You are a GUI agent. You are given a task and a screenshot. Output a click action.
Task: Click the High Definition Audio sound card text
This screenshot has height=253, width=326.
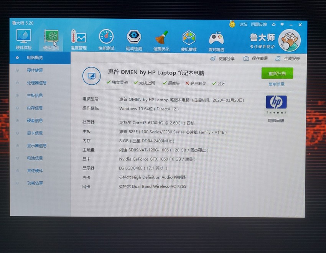click(x=152, y=177)
